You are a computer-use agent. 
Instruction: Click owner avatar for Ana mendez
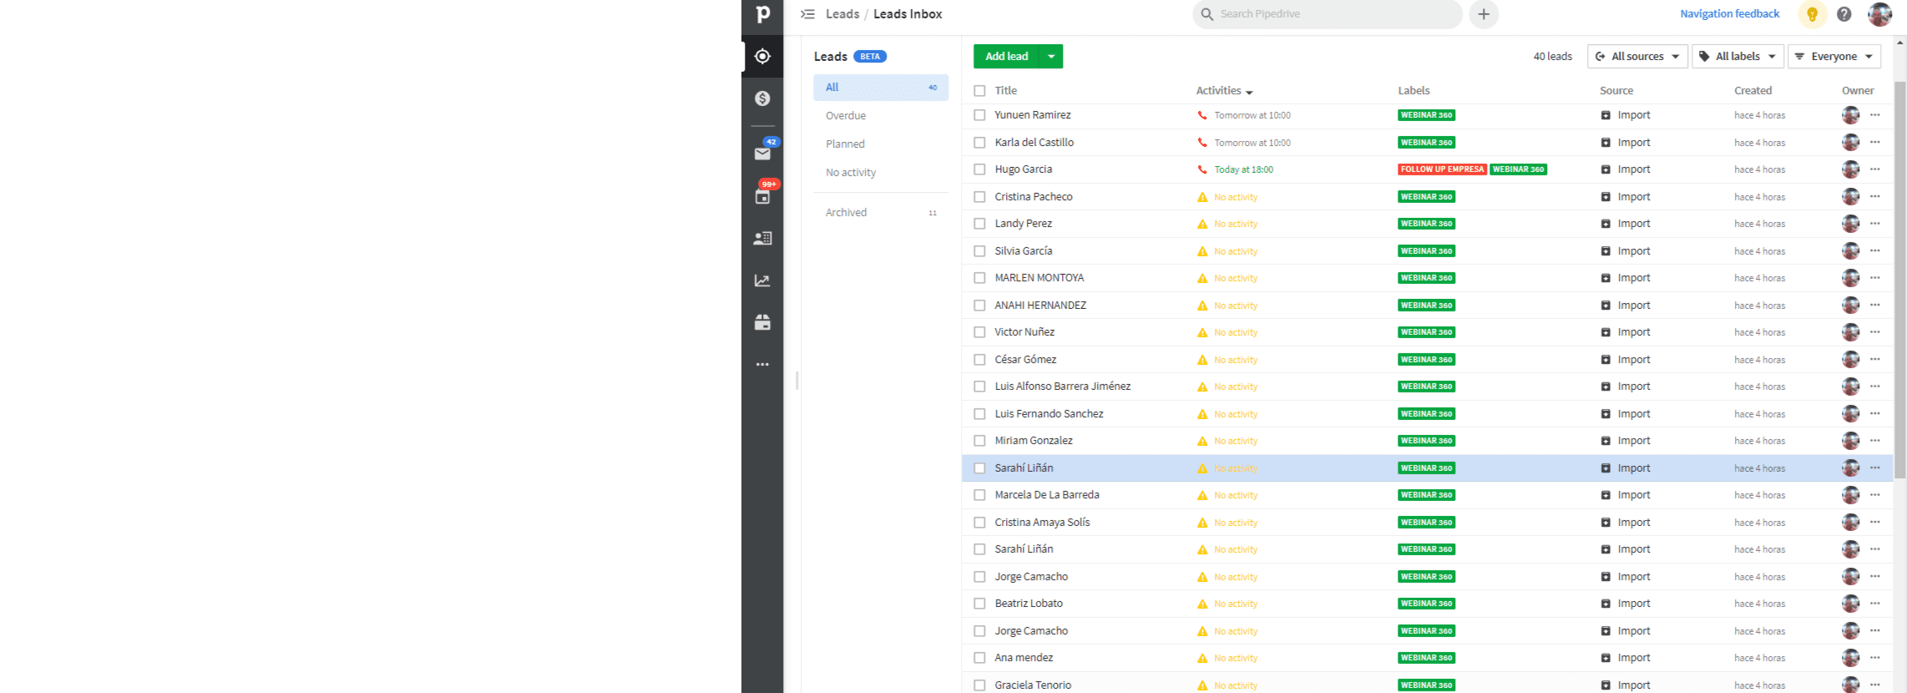coord(1850,658)
